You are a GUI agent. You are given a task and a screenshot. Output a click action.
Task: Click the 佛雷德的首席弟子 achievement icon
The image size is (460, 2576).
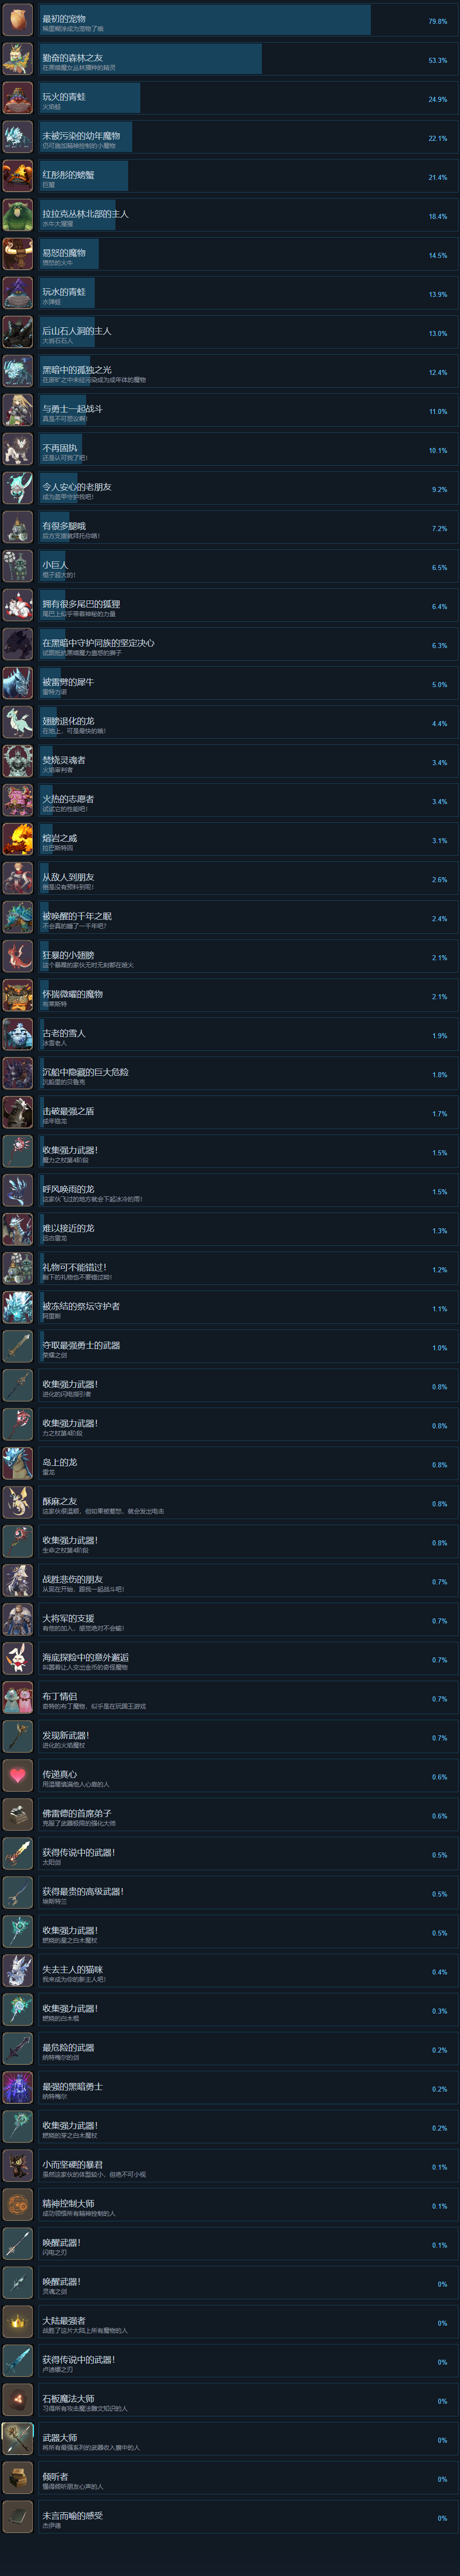(x=18, y=1814)
